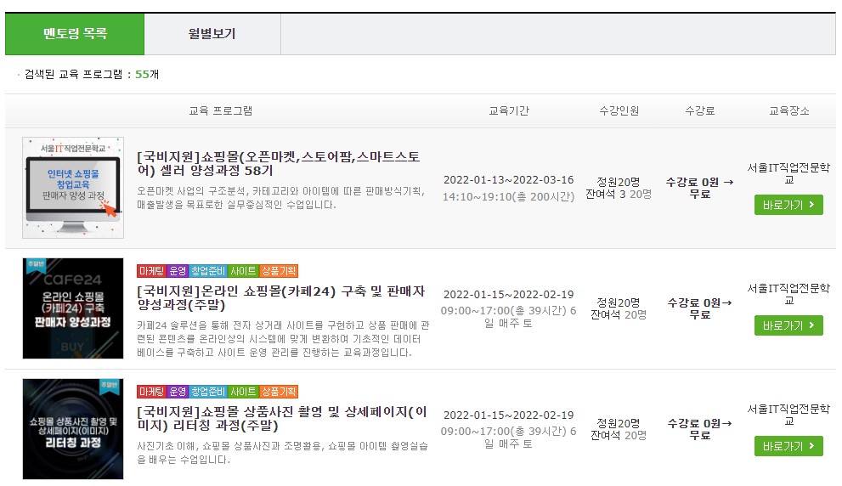Click 마케팅 tag on 리터칭 과정 row
This screenshot has width=842, height=486.
151,392
